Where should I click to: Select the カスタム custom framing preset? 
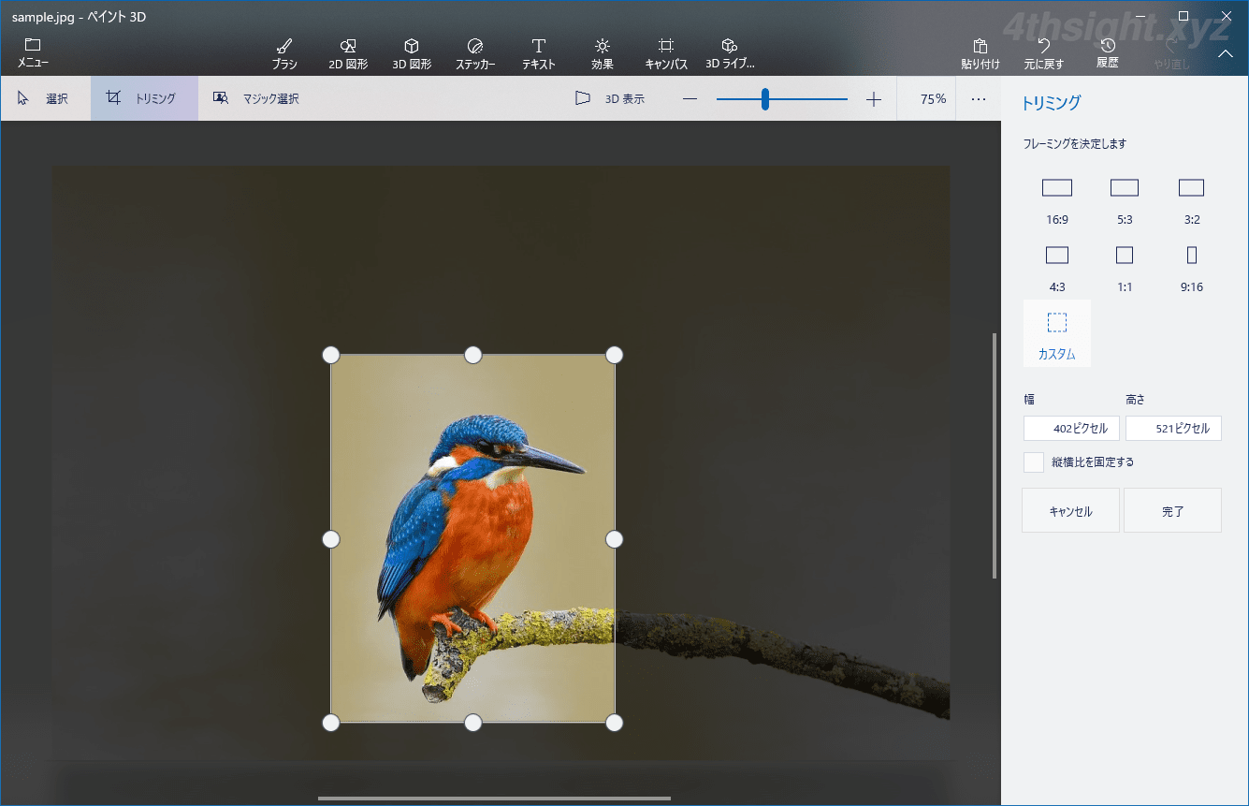(x=1057, y=333)
